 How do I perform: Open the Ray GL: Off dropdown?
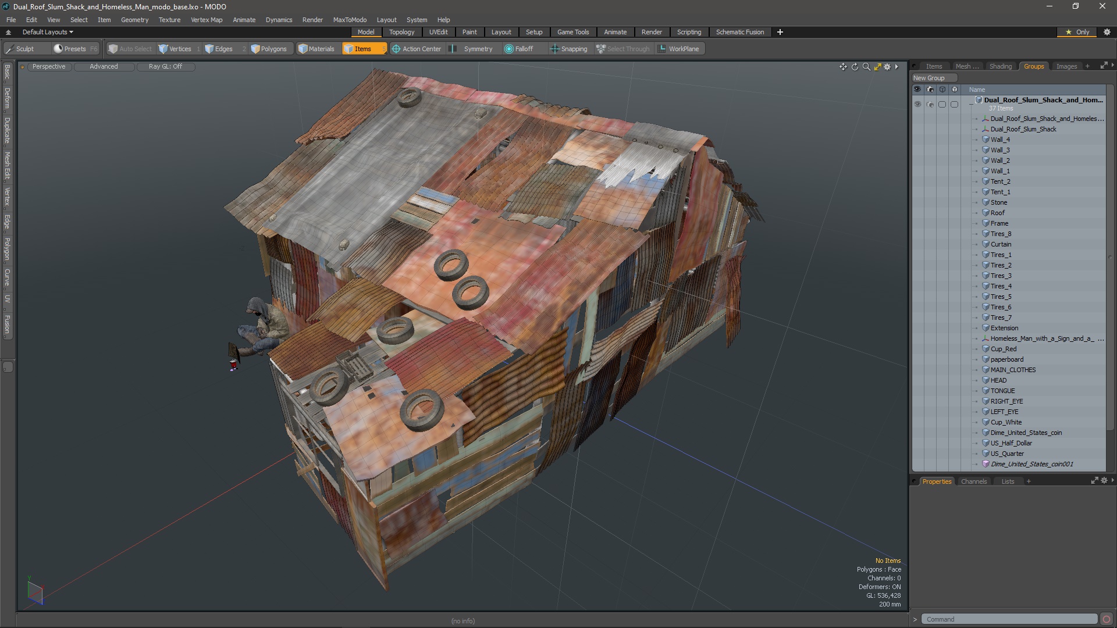click(165, 67)
